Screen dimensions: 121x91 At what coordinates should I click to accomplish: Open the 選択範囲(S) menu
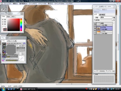click(23, 4)
